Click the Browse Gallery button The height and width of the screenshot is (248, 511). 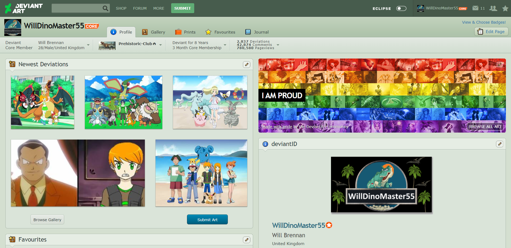(x=47, y=220)
